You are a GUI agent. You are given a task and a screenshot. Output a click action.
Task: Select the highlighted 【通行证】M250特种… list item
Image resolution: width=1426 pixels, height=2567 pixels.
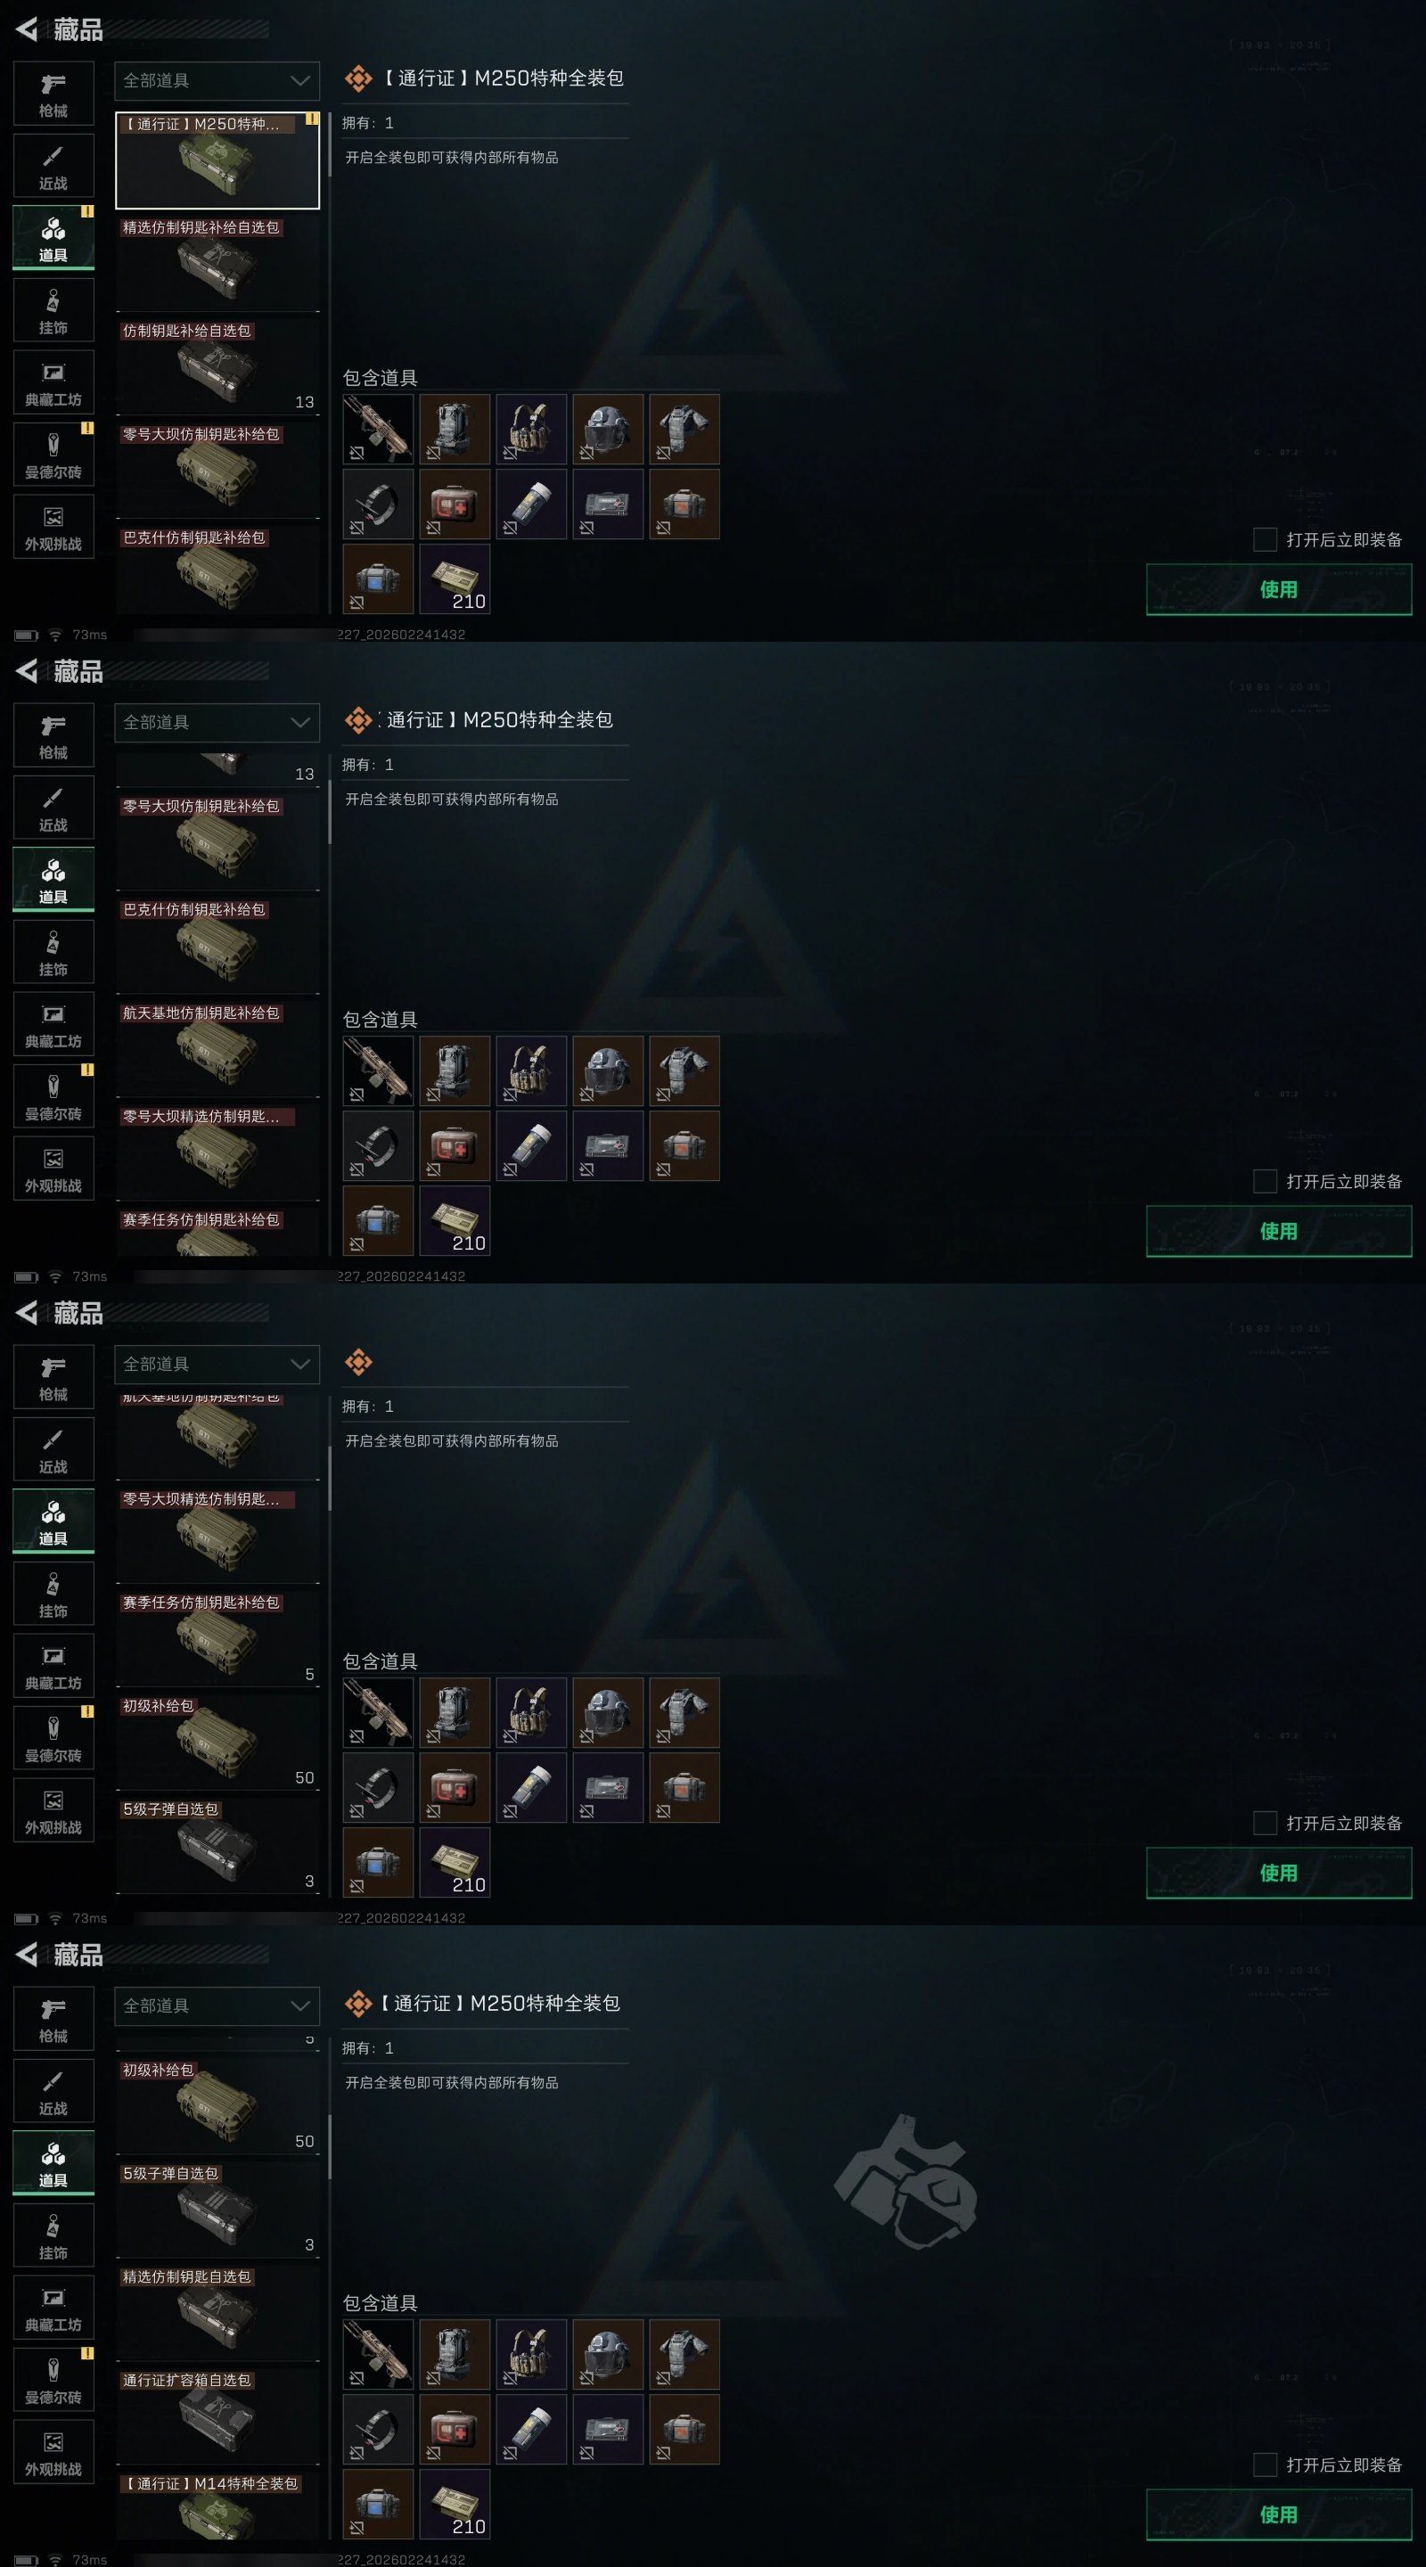point(217,160)
